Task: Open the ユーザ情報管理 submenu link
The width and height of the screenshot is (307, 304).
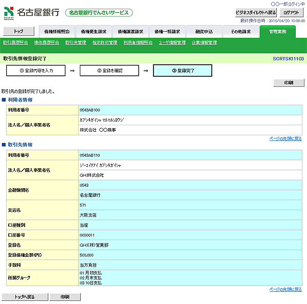Action: [172, 43]
